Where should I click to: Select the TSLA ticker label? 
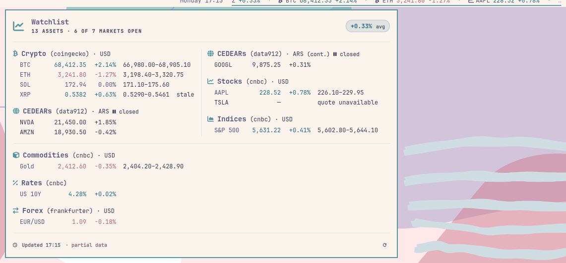pos(221,103)
